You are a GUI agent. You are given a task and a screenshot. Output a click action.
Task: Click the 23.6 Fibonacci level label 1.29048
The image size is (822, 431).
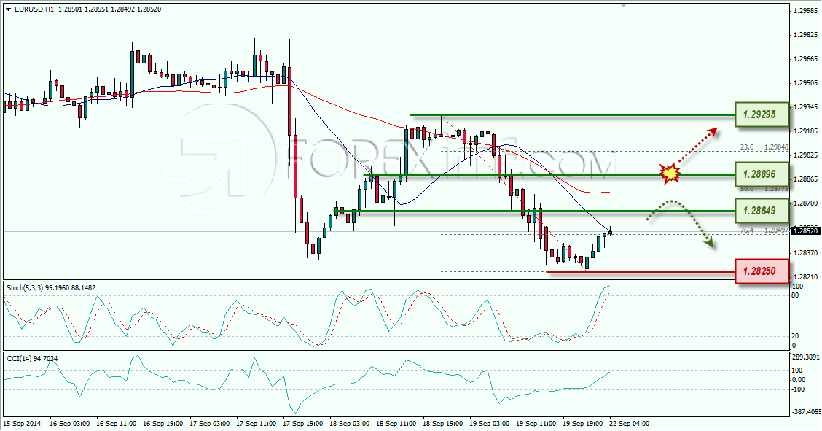pyautogui.click(x=764, y=147)
